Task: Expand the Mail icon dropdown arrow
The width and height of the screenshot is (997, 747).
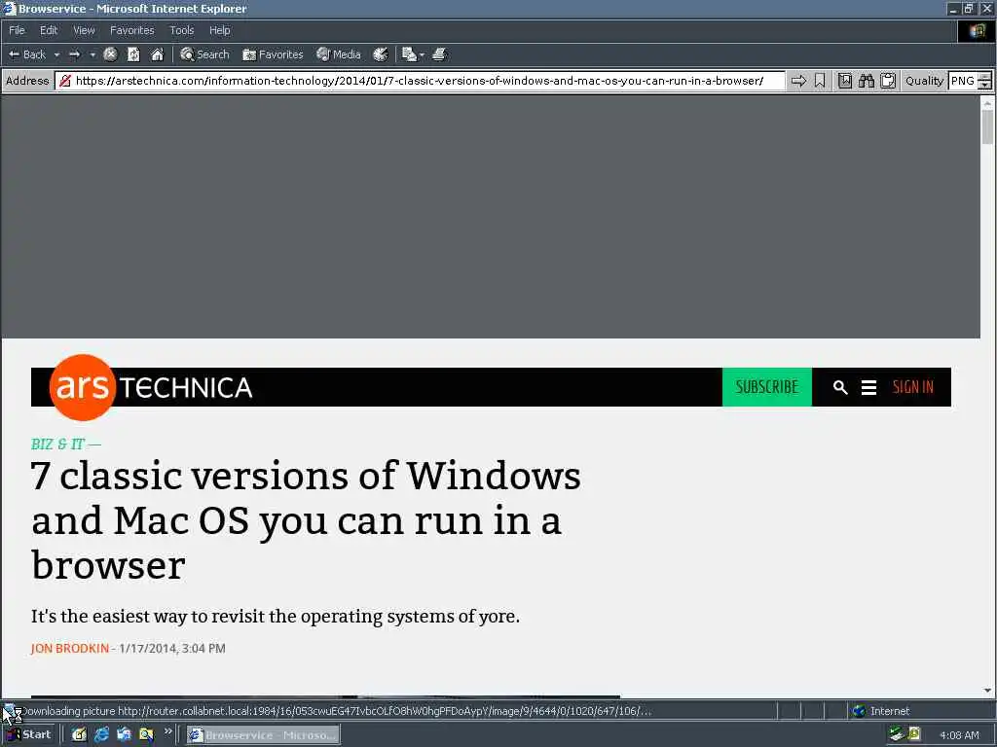Action: [x=422, y=54]
